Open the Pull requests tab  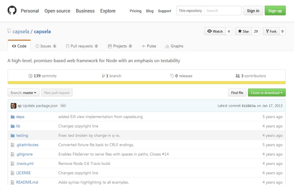coord(82,46)
